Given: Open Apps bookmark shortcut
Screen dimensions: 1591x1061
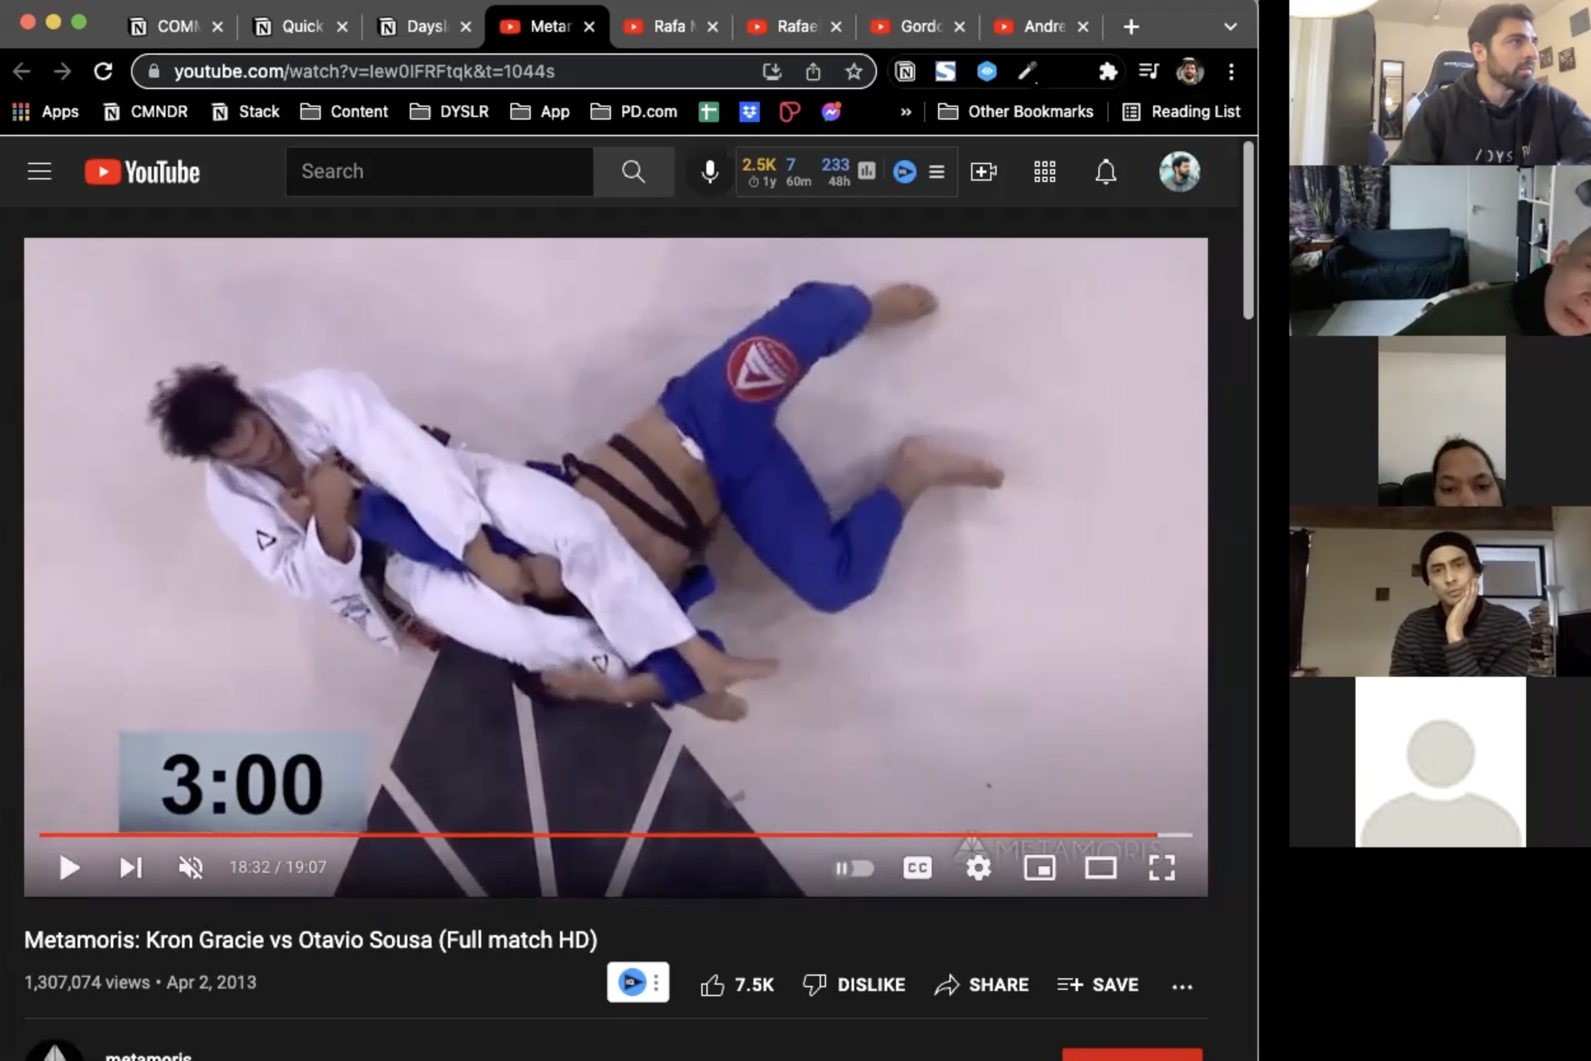Looking at the screenshot, I should click(45, 112).
